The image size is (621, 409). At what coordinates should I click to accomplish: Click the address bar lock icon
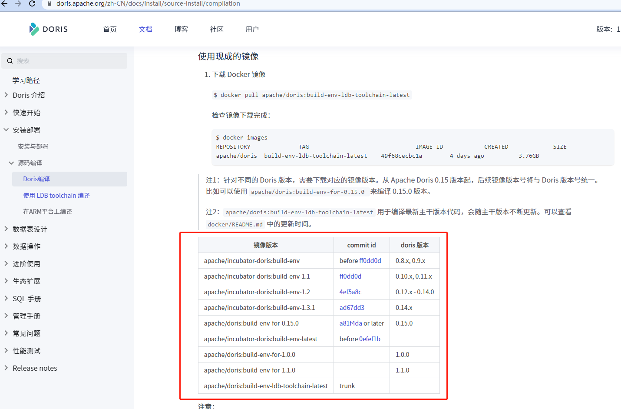(50, 3)
